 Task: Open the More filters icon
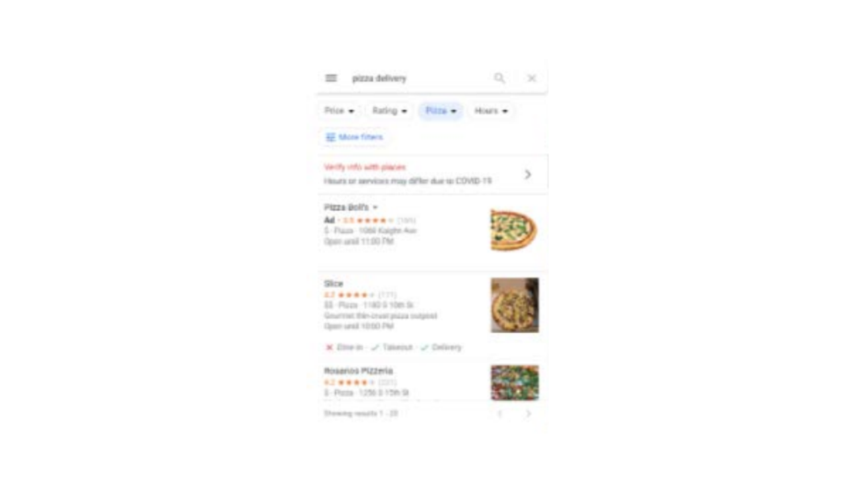coord(331,137)
